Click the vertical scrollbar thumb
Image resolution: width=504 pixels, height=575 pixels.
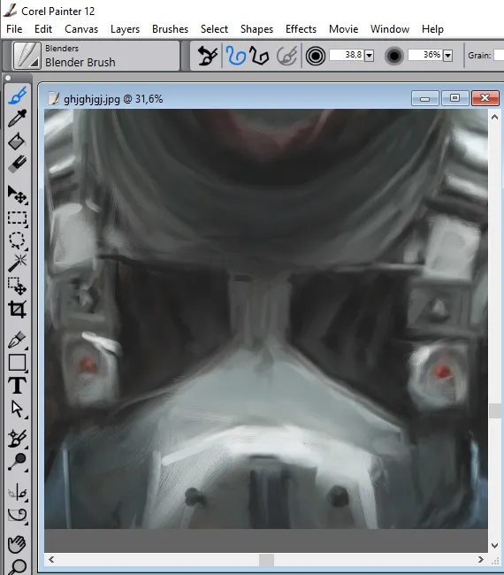[495, 410]
